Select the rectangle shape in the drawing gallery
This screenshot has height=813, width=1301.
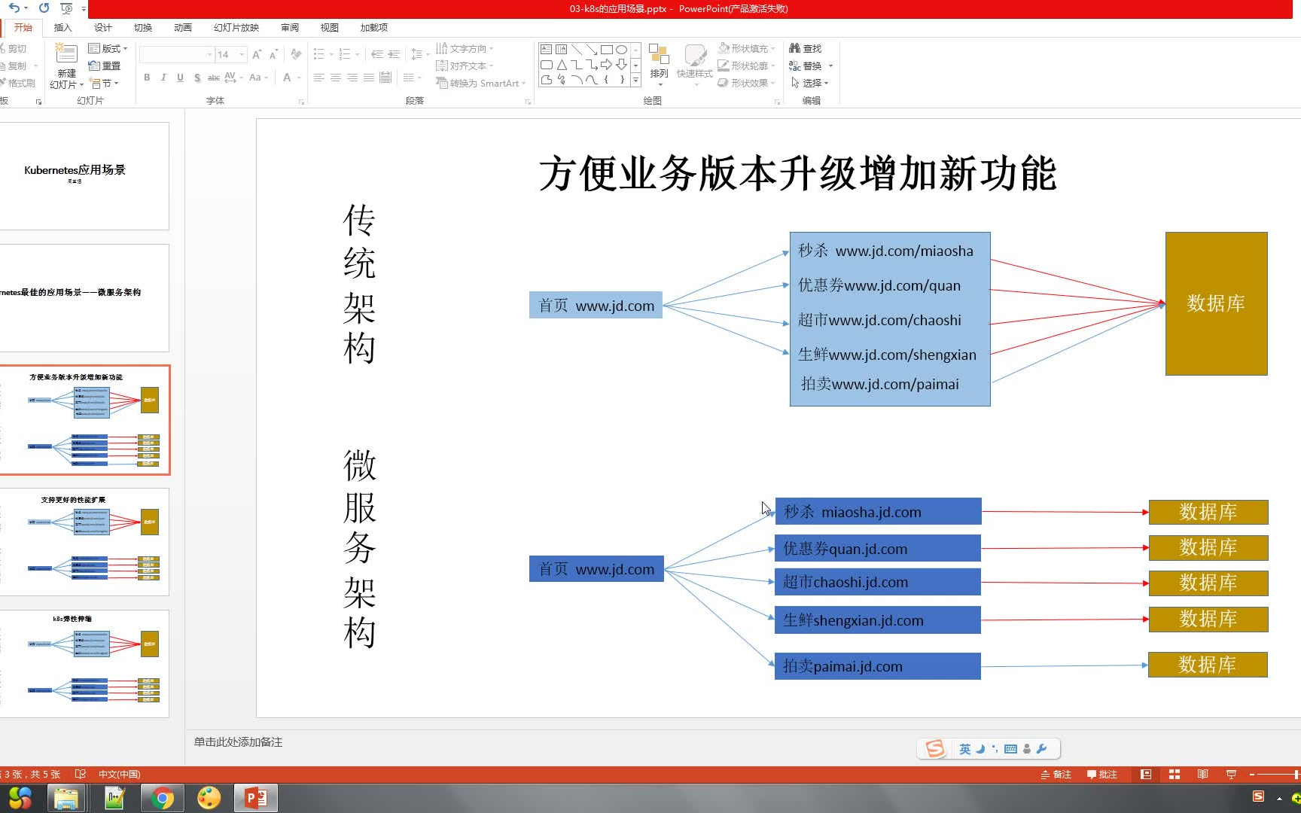pyautogui.click(x=607, y=48)
